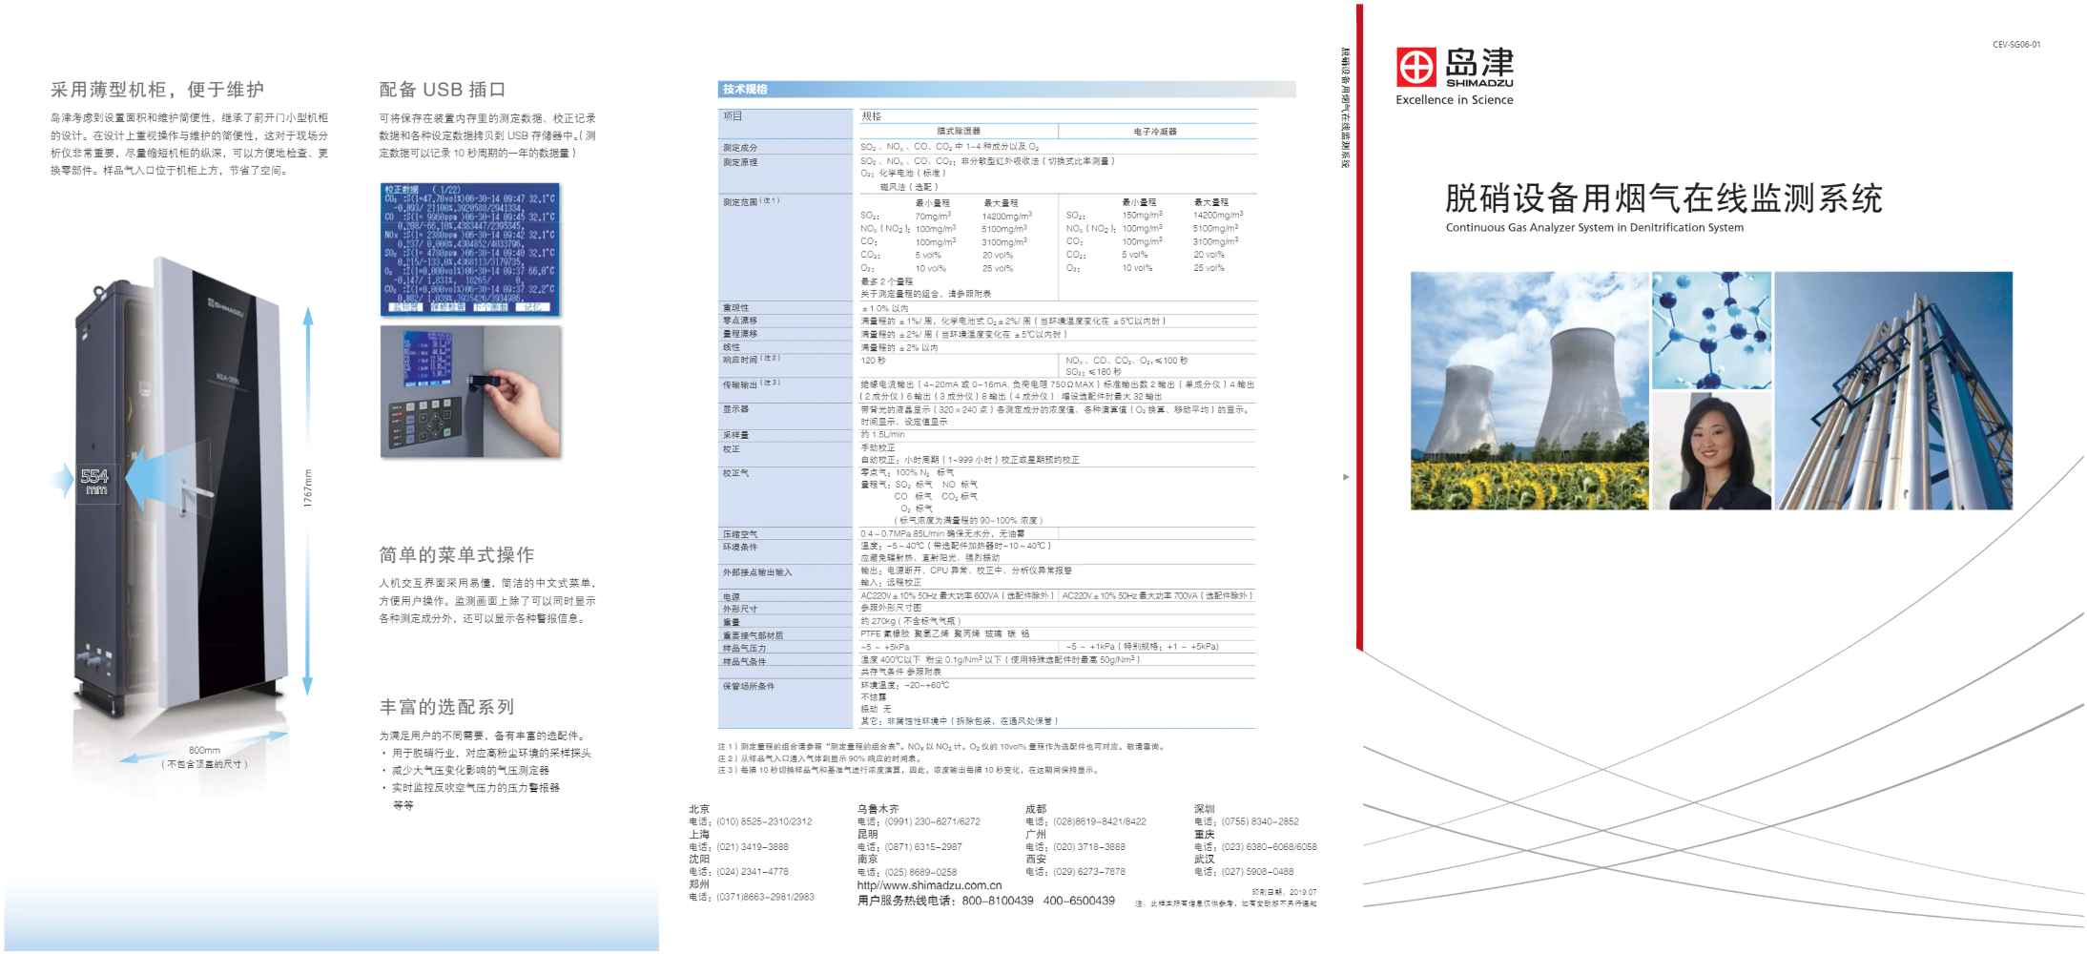Image resolution: width=2087 pixels, height=954 pixels.
Task: Click the red vertical bar beside the logo
Action: pos(1359,324)
